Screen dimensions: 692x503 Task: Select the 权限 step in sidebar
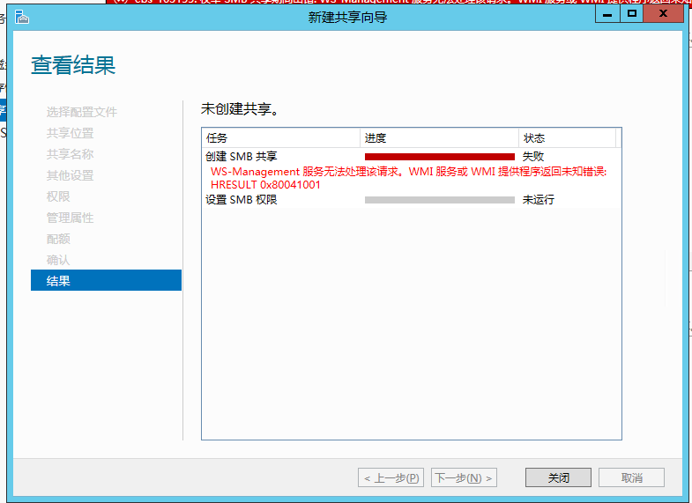point(58,196)
